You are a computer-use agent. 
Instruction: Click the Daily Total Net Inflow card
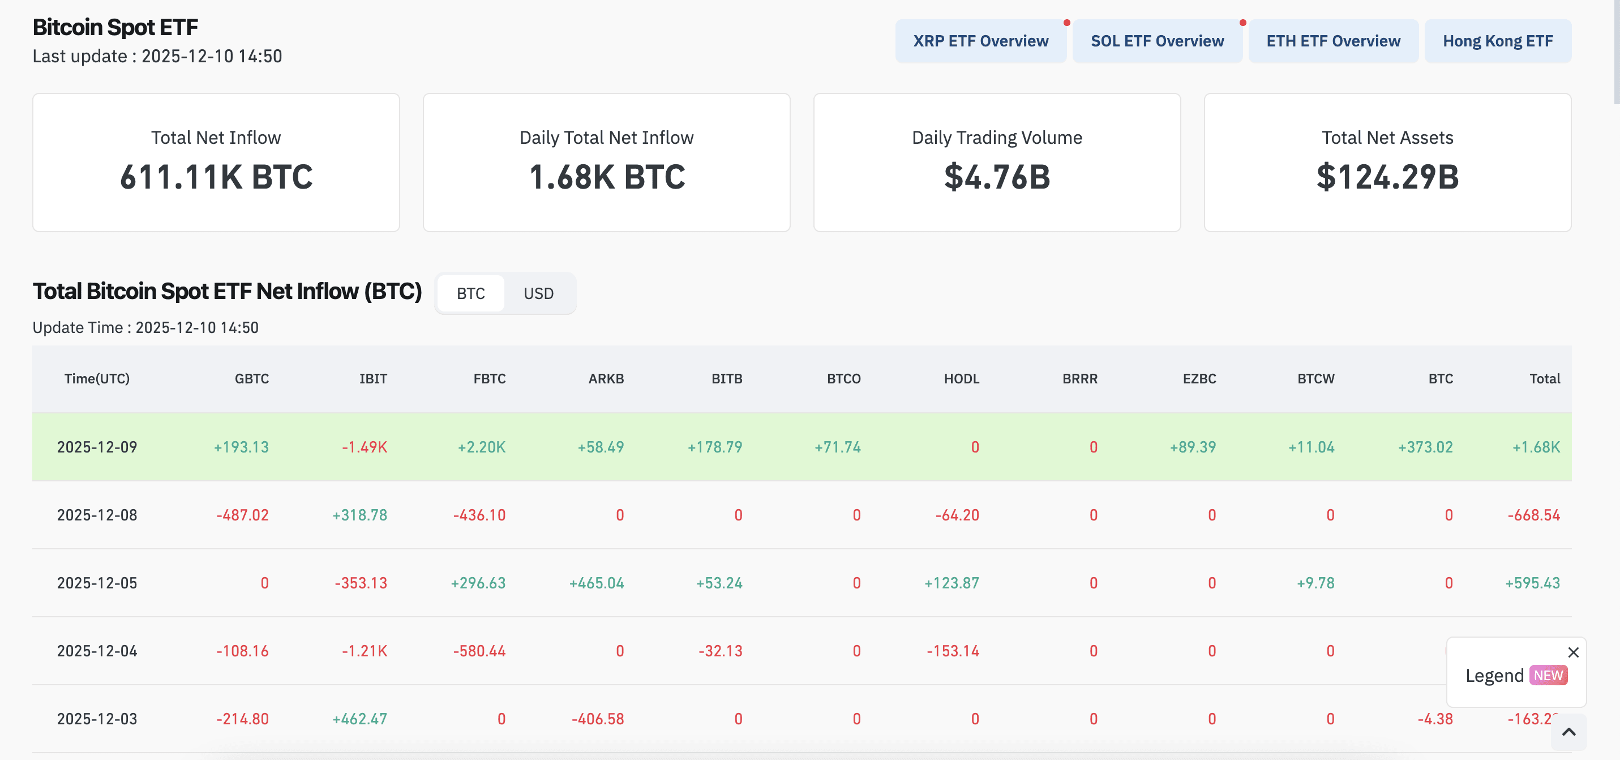[x=606, y=163]
